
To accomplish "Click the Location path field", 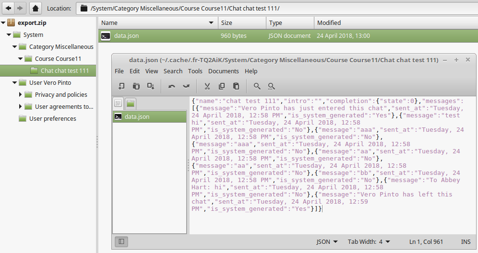I will 277,8.
